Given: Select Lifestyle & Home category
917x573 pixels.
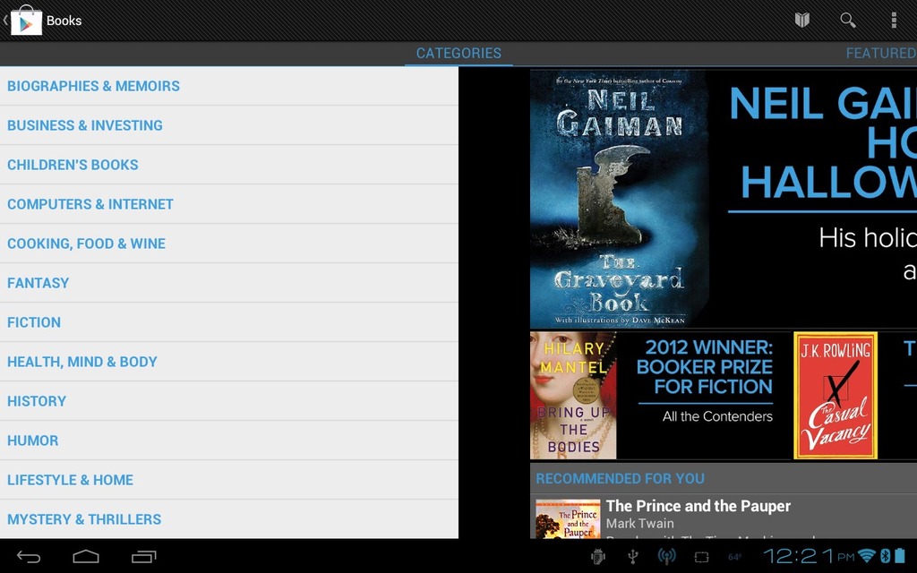Looking at the screenshot, I should pos(229,480).
